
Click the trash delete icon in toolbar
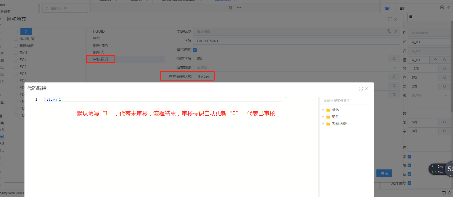pyautogui.click(x=231, y=8)
